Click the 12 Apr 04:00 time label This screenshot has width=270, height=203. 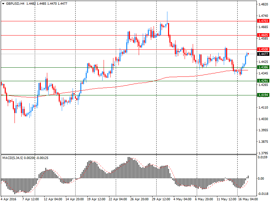pyautogui.click(x=53, y=199)
